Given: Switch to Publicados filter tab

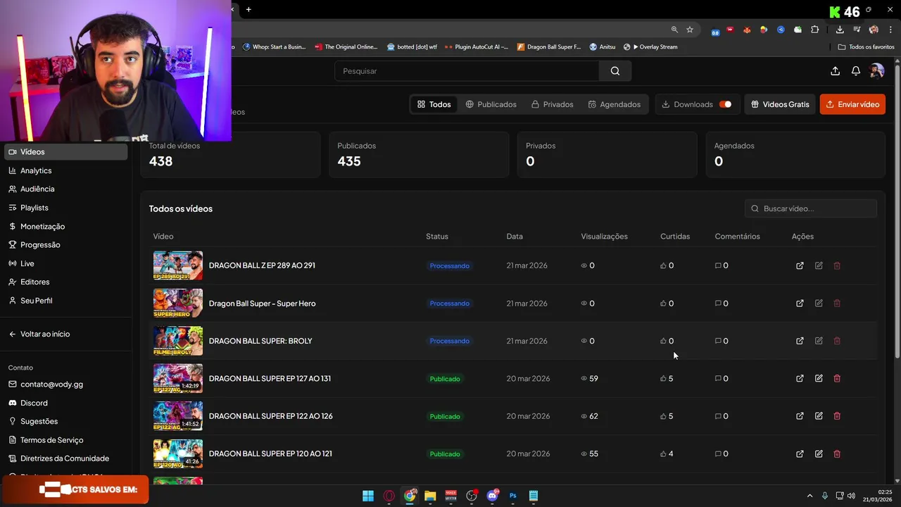Looking at the screenshot, I should coord(491,104).
